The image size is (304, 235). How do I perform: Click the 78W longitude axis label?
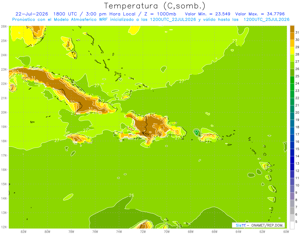click(x=71, y=231)
